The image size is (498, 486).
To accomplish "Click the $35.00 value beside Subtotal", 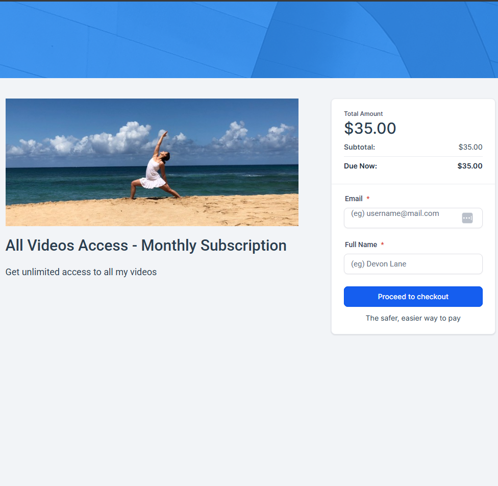I will [x=470, y=147].
